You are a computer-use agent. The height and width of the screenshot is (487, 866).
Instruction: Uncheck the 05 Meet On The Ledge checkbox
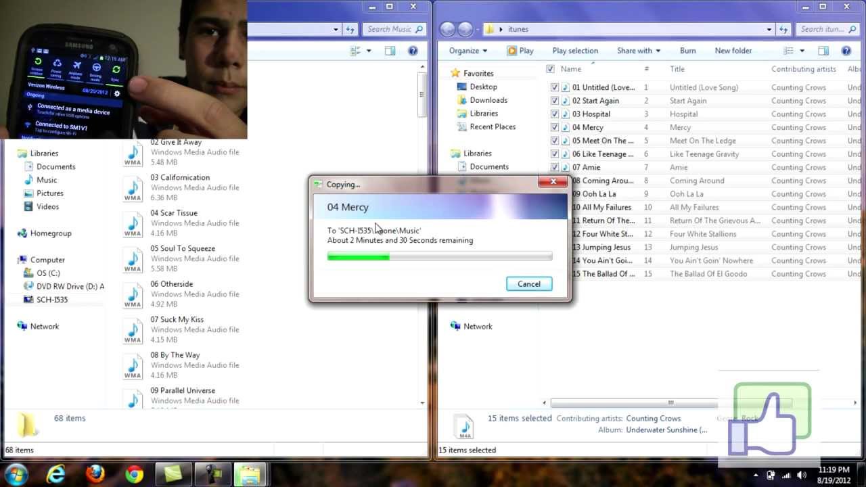point(555,141)
